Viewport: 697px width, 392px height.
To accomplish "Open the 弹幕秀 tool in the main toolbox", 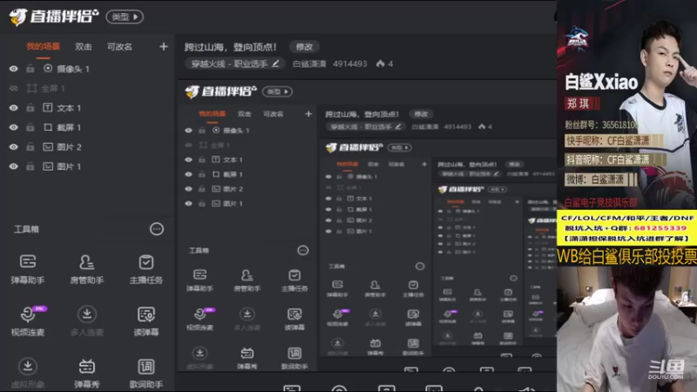I will [86, 374].
